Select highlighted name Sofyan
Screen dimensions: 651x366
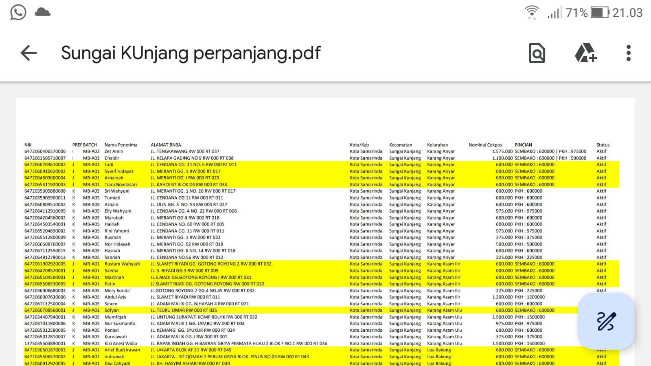pos(112,310)
